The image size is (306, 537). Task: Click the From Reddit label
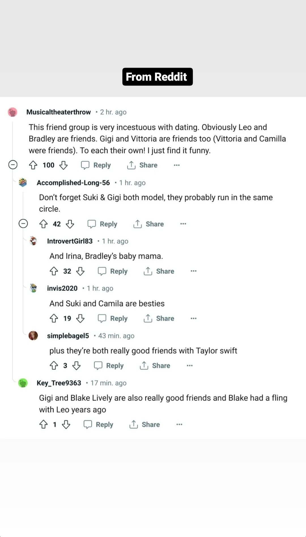coord(157,77)
